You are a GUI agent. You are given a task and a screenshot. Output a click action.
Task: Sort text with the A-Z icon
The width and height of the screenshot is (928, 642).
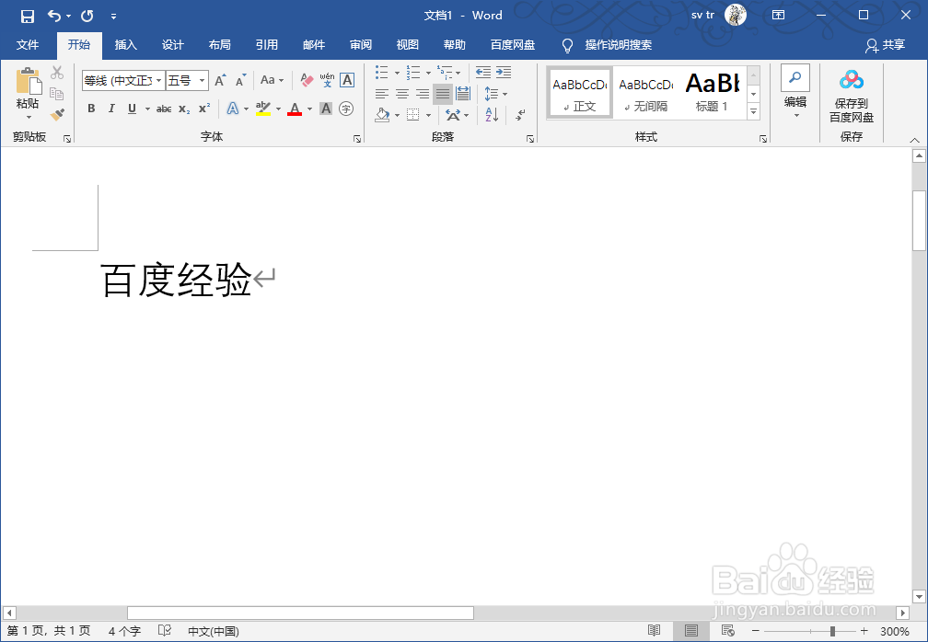pyautogui.click(x=492, y=115)
